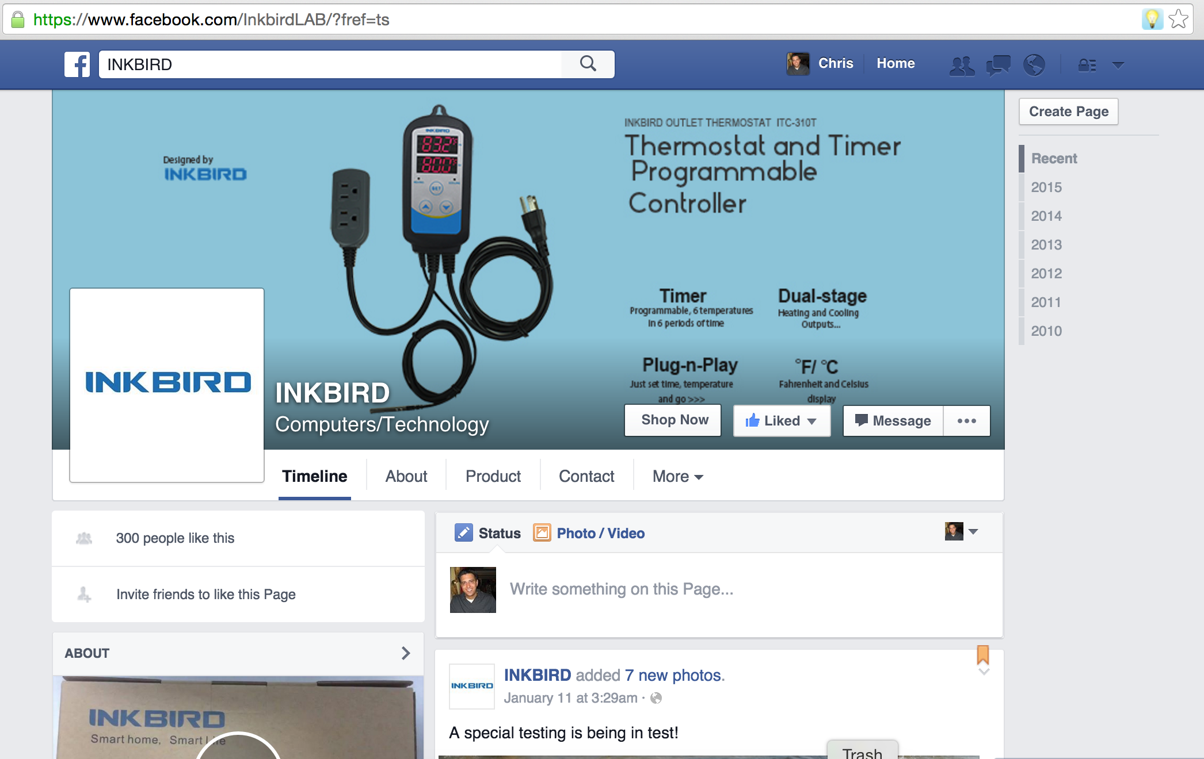The width and height of the screenshot is (1204, 759).
Task: Click the INKBIRD box photo in About
Action: click(238, 718)
